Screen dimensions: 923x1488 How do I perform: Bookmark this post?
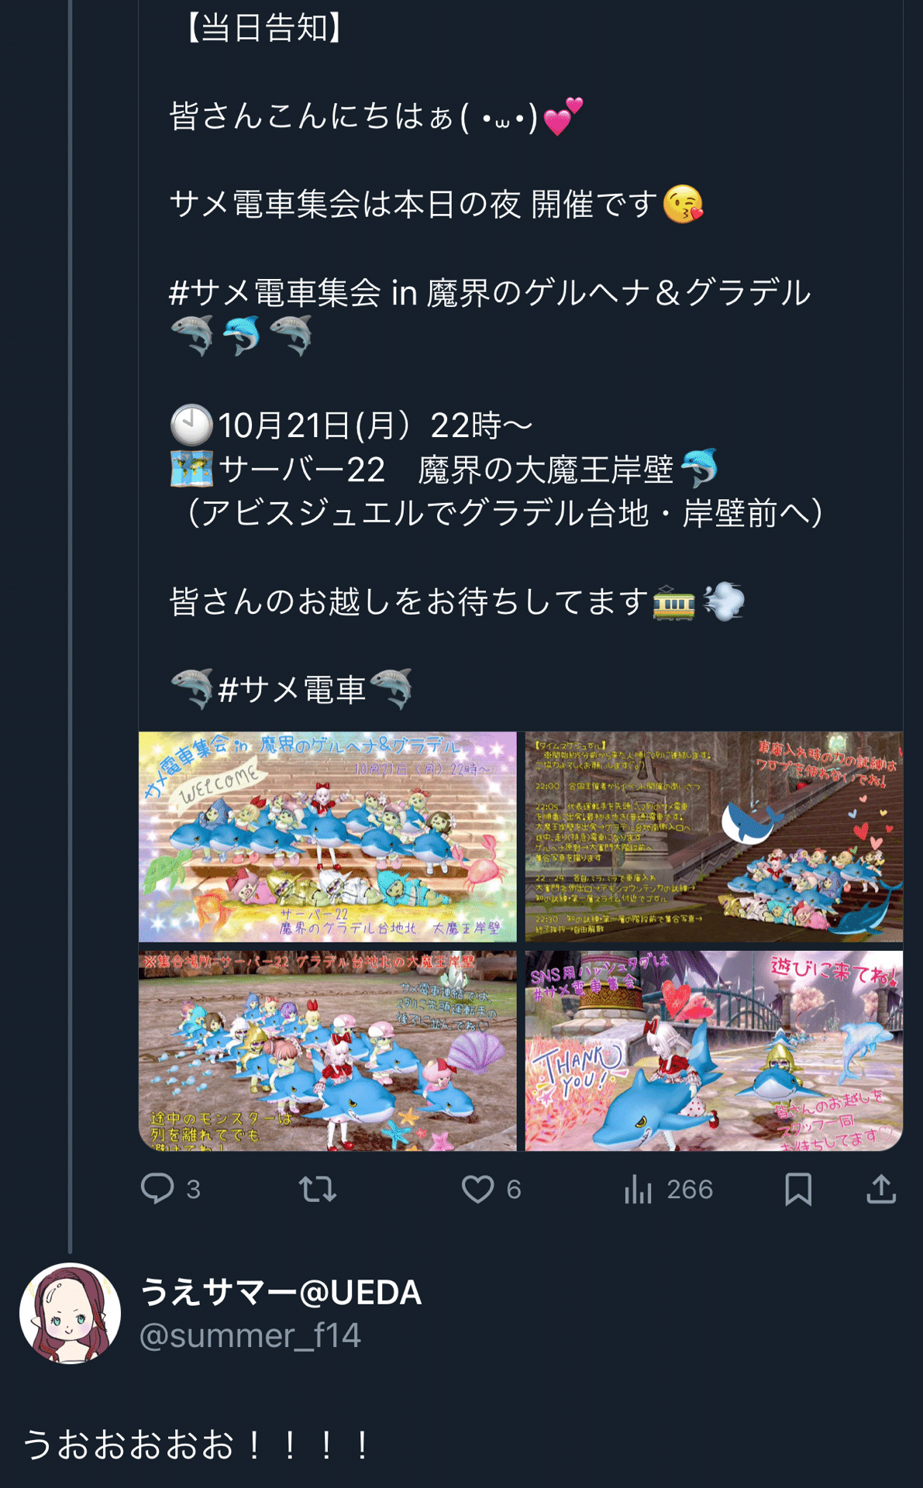[798, 1189]
